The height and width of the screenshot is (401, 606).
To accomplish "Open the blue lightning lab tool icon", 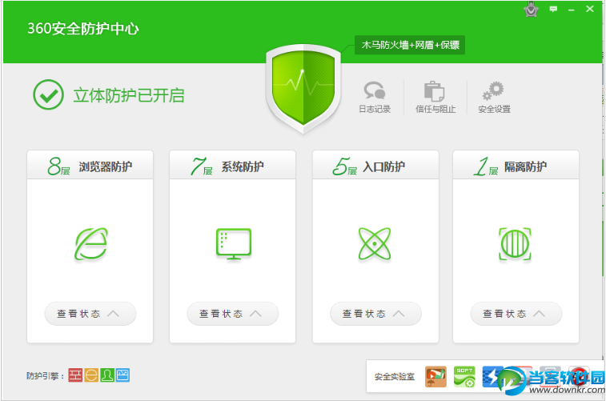I will pyautogui.click(x=492, y=377).
